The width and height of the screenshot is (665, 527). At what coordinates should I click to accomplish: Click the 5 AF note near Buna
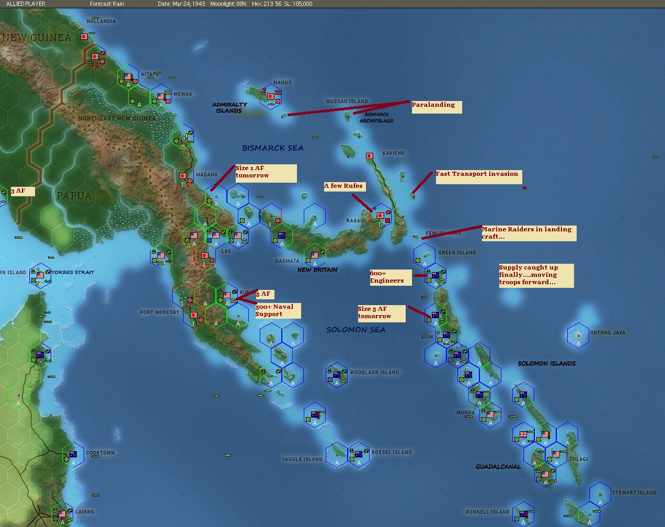[x=265, y=294]
